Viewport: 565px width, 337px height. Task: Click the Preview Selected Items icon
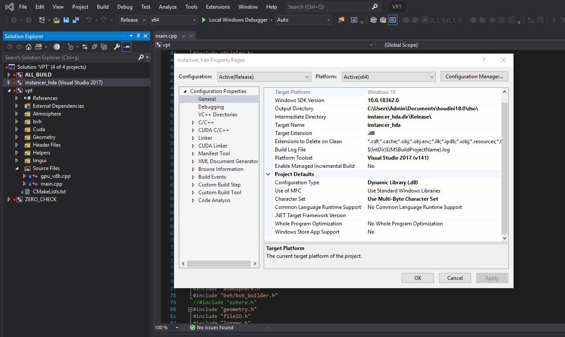tap(127, 47)
